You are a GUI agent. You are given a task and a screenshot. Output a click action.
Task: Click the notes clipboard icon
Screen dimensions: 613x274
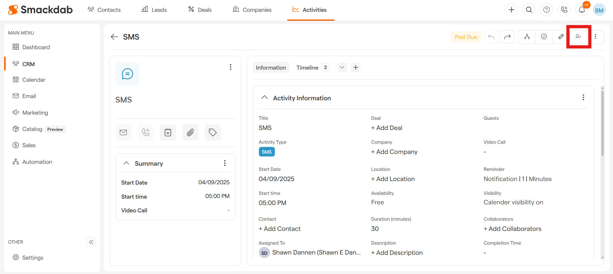(x=168, y=133)
